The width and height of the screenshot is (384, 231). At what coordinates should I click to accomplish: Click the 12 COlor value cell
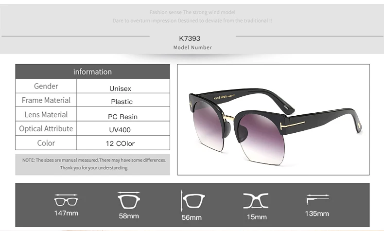point(123,143)
